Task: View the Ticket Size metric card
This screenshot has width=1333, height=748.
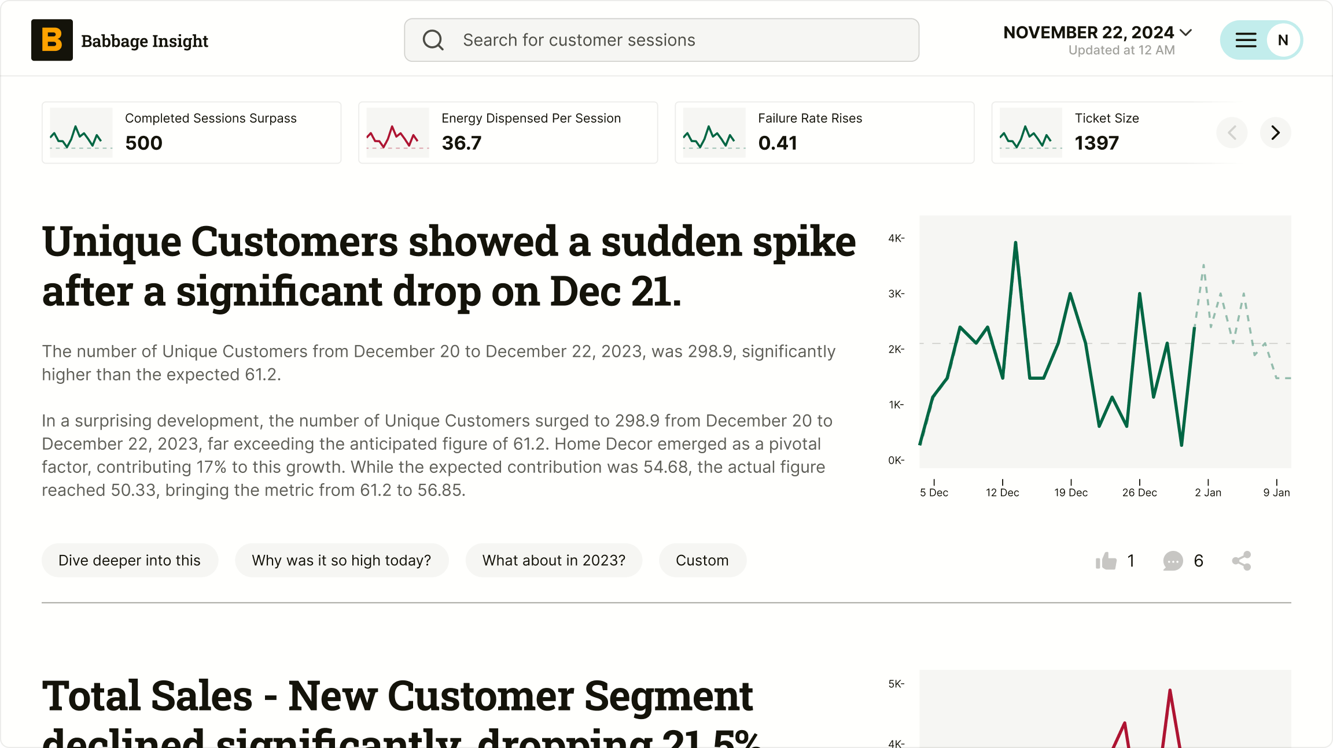Action: 1099,132
